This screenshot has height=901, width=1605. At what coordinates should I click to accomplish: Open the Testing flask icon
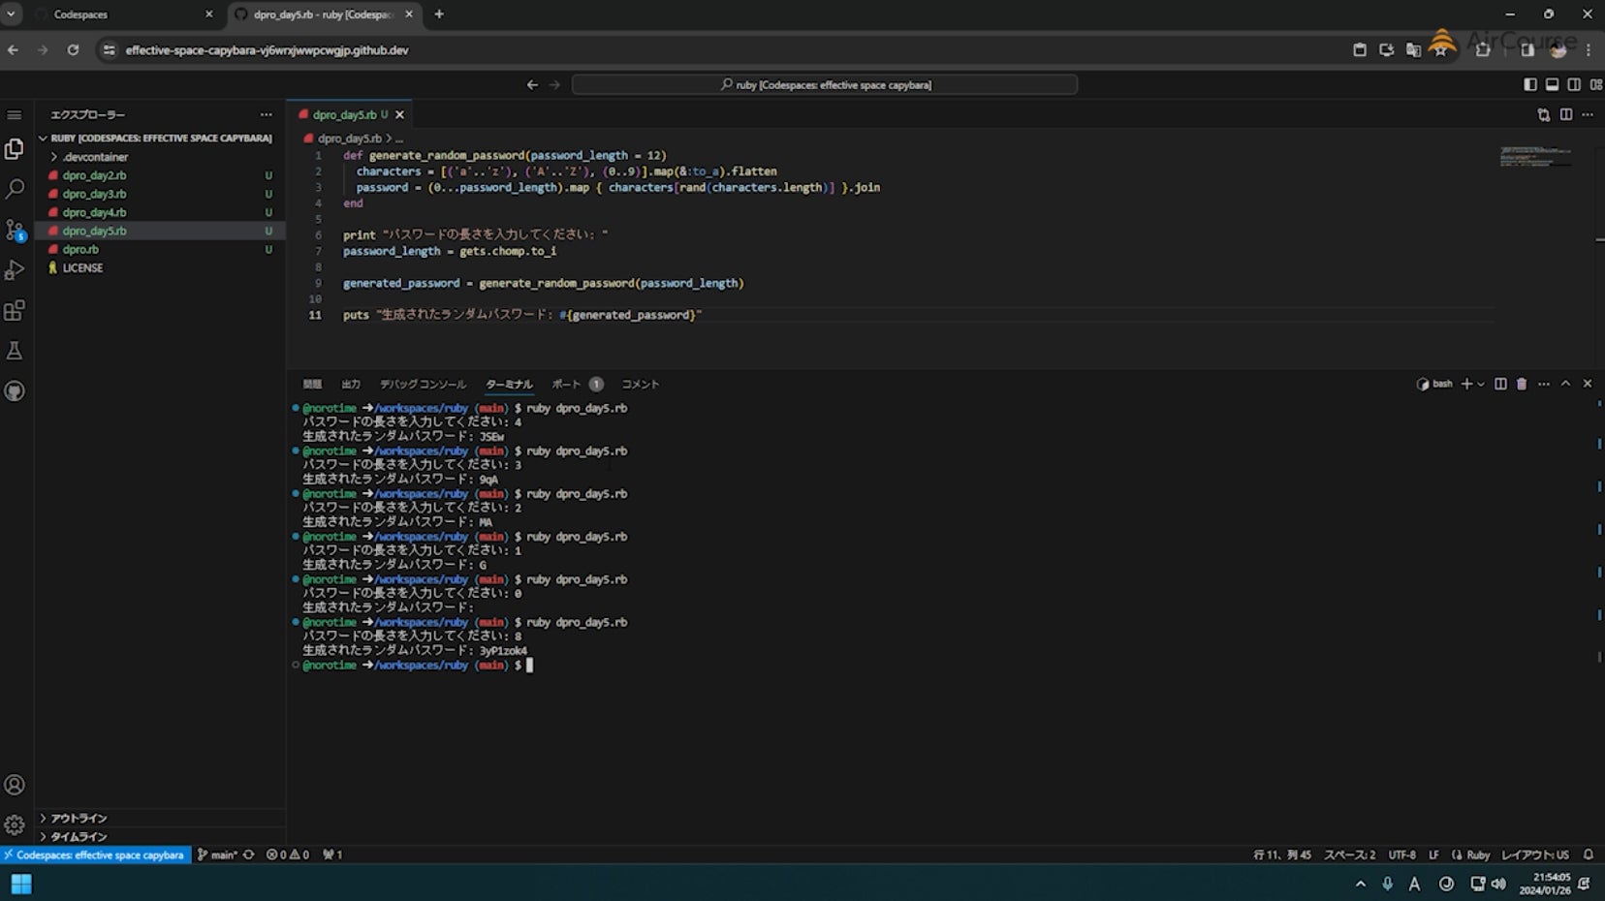[x=15, y=351]
